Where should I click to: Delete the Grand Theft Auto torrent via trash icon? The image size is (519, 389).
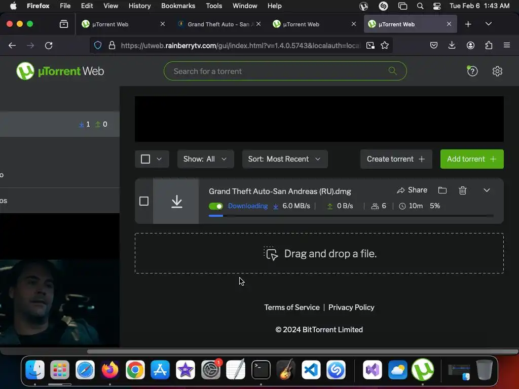[463, 190]
